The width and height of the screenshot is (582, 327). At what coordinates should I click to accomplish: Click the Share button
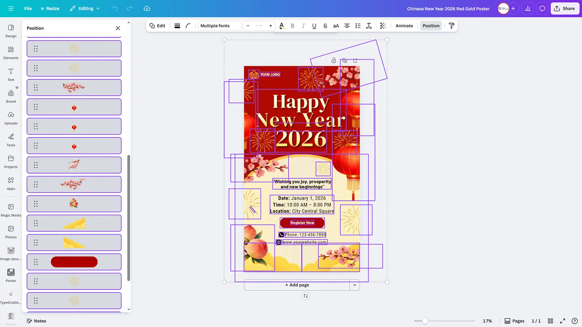coord(565,8)
